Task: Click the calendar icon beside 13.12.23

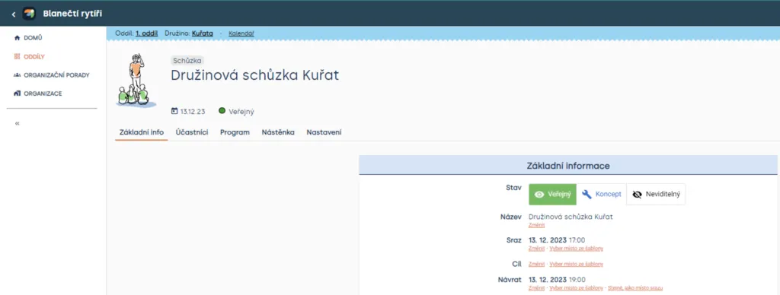Action: point(174,111)
